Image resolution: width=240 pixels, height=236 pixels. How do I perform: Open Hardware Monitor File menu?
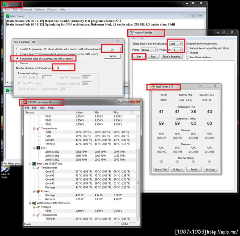[27, 107]
